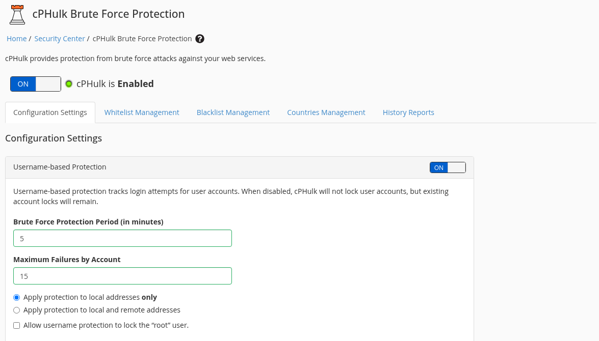The width and height of the screenshot is (599, 341).
Task: Navigate to Security Center breadcrumb link
Action: 60,39
